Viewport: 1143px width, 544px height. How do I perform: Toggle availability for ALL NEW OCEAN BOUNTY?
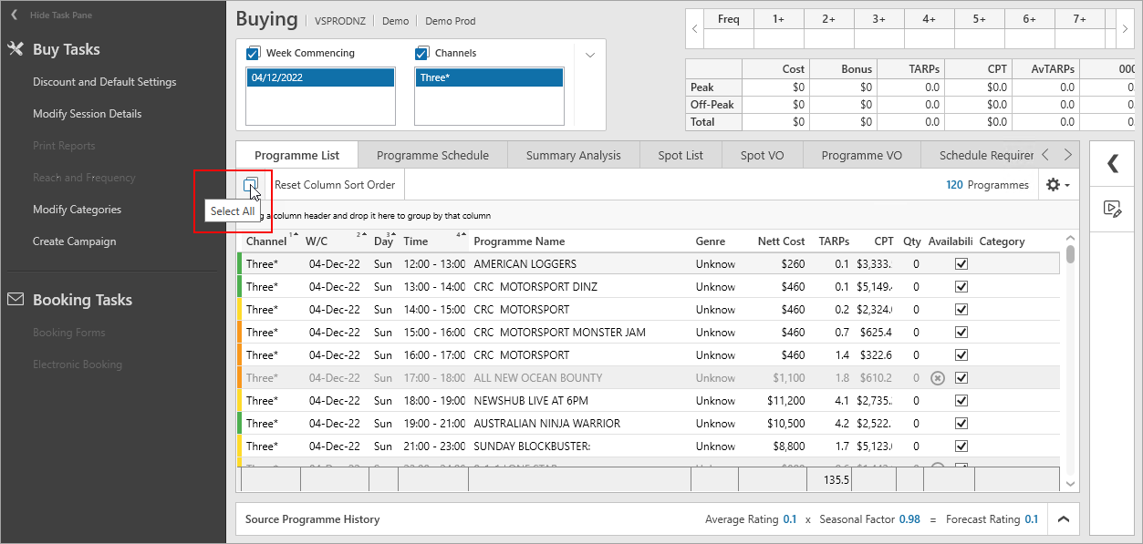961,378
